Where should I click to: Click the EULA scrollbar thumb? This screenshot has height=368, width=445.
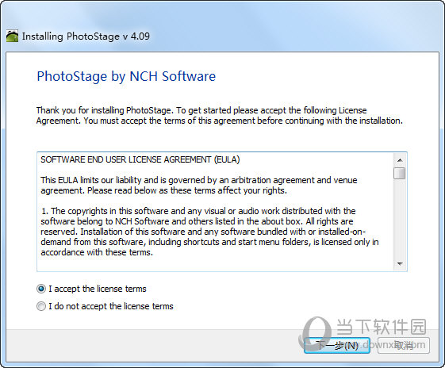pos(400,174)
